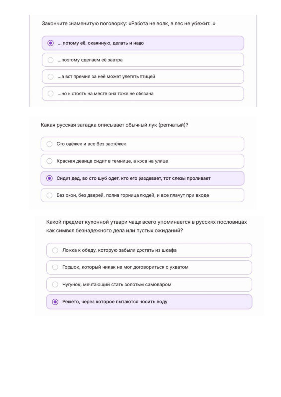Click the question about кухонной утвари в пословицах
This screenshot has height=397, width=281.
146,226
